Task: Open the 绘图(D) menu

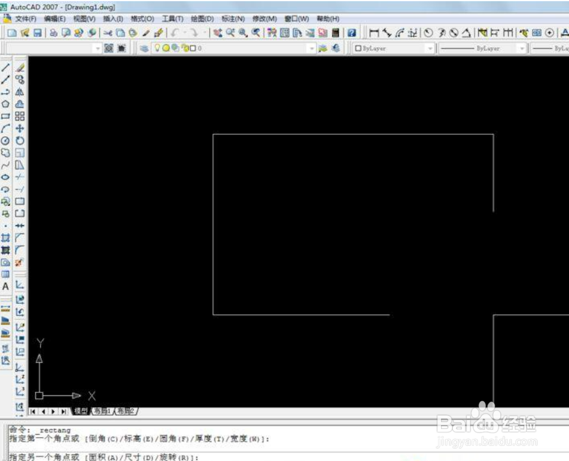Action: click(x=202, y=19)
